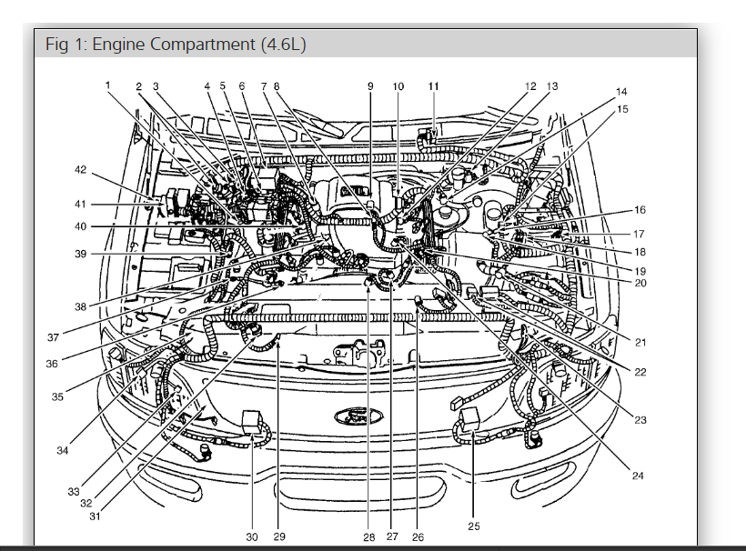
Task: Click callout number 12 label
Action: (530, 86)
